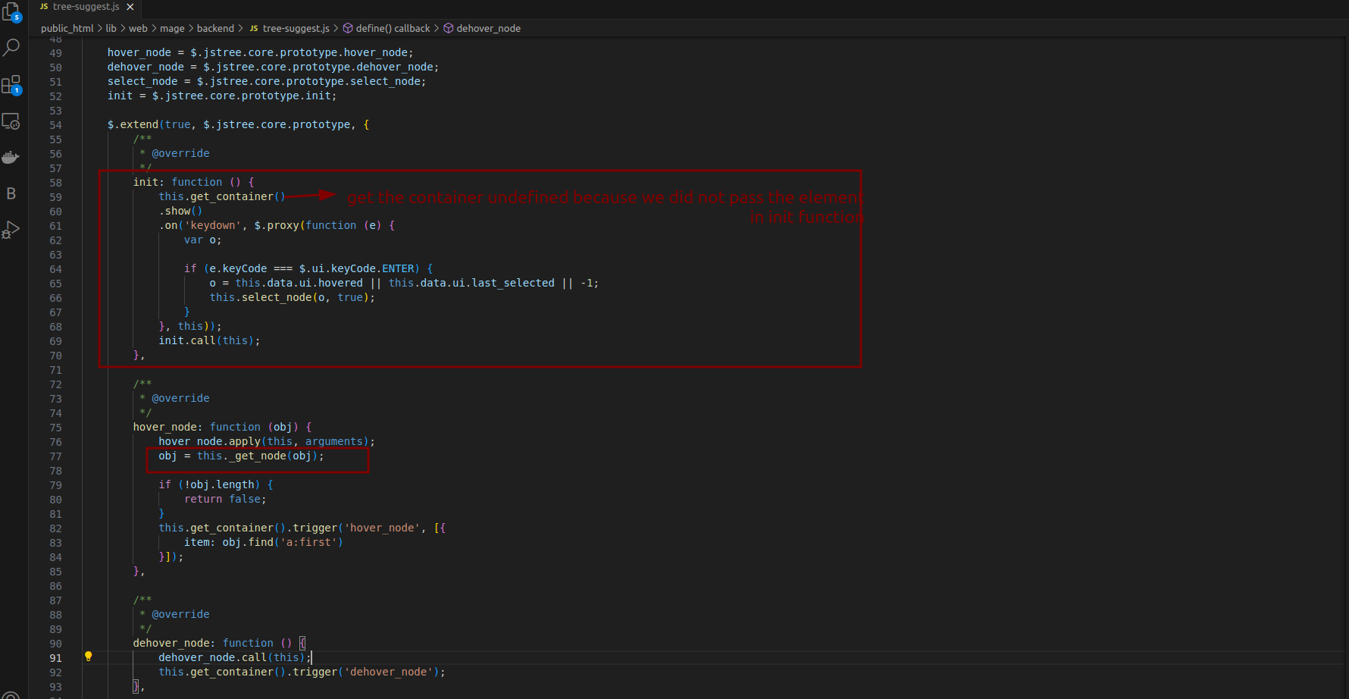This screenshot has width=1349, height=699.
Task: Open the Docker extension sidebar
Action: tap(12, 157)
